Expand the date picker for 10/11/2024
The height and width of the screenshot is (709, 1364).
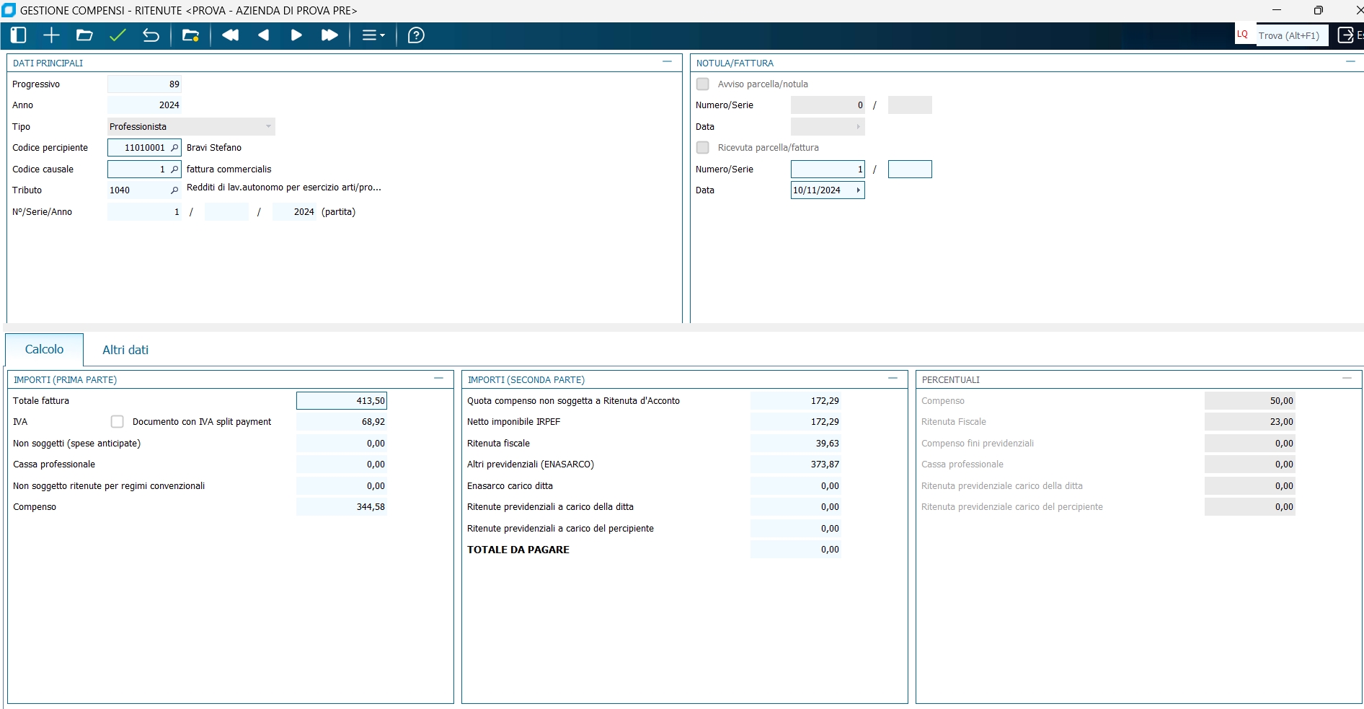858,190
